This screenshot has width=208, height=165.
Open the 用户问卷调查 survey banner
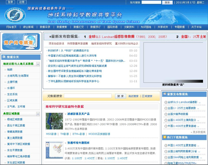(x=21, y=42)
